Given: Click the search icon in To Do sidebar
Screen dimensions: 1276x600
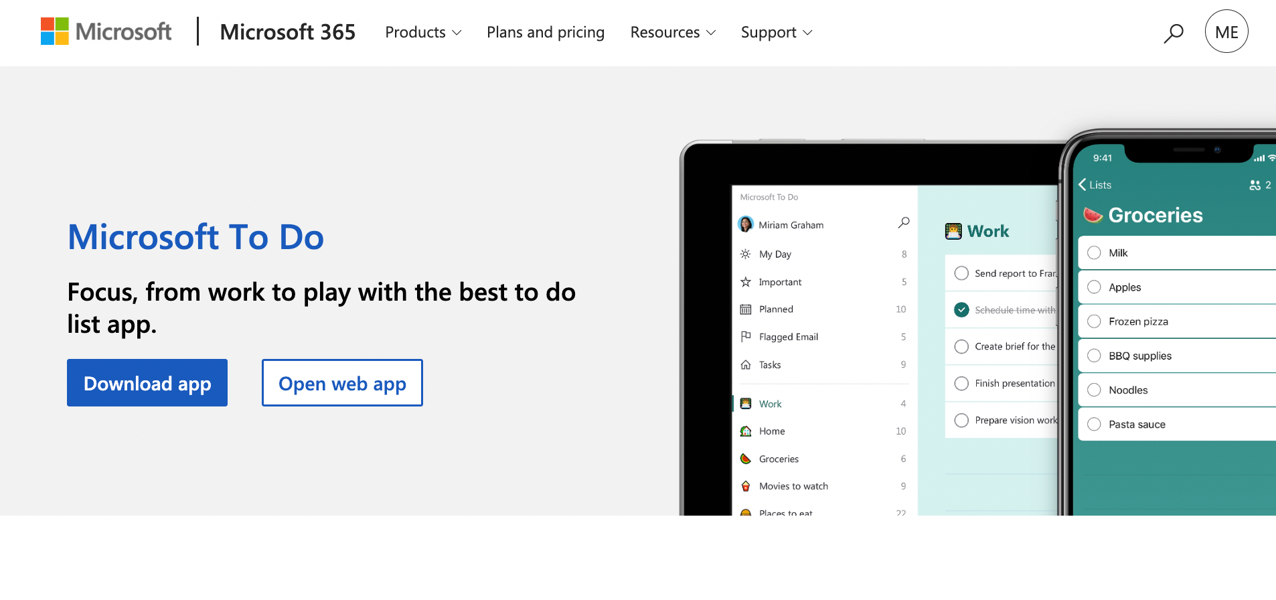Looking at the screenshot, I should click(x=904, y=222).
